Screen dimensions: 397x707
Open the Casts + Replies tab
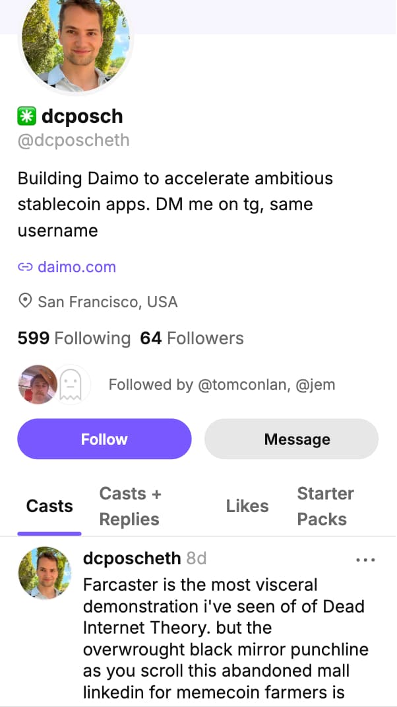click(130, 506)
